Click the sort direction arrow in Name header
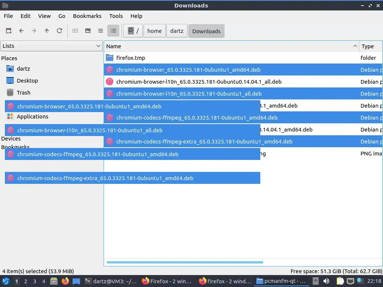This screenshot has height=287, width=383. coord(355,46)
